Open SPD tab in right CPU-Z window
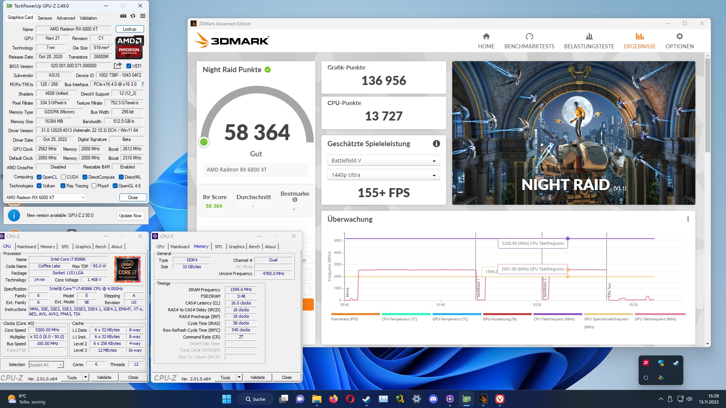 coord(219,247)
